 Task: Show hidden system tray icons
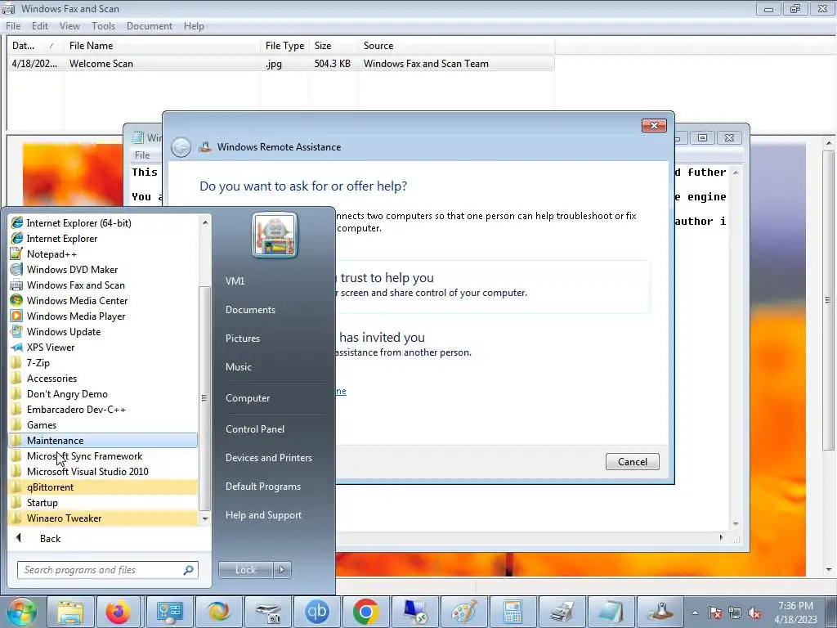695,612
